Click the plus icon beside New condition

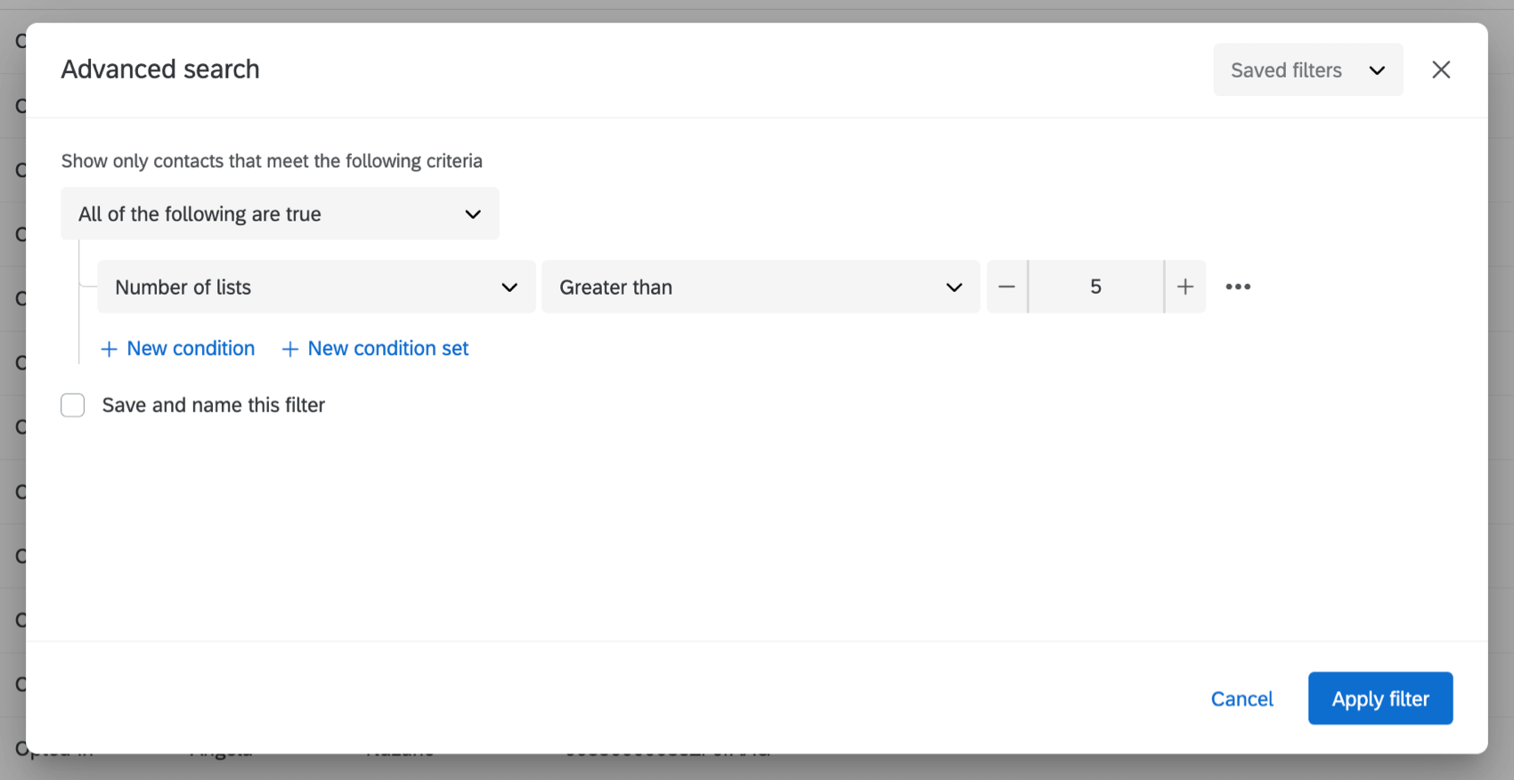click(109, 349)
